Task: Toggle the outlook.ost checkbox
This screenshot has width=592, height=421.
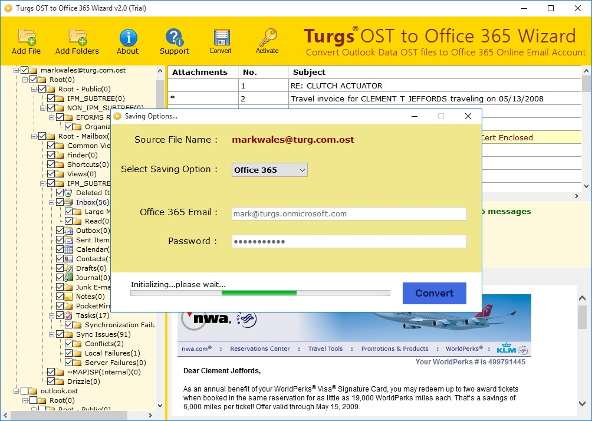Action: [25, 391]
